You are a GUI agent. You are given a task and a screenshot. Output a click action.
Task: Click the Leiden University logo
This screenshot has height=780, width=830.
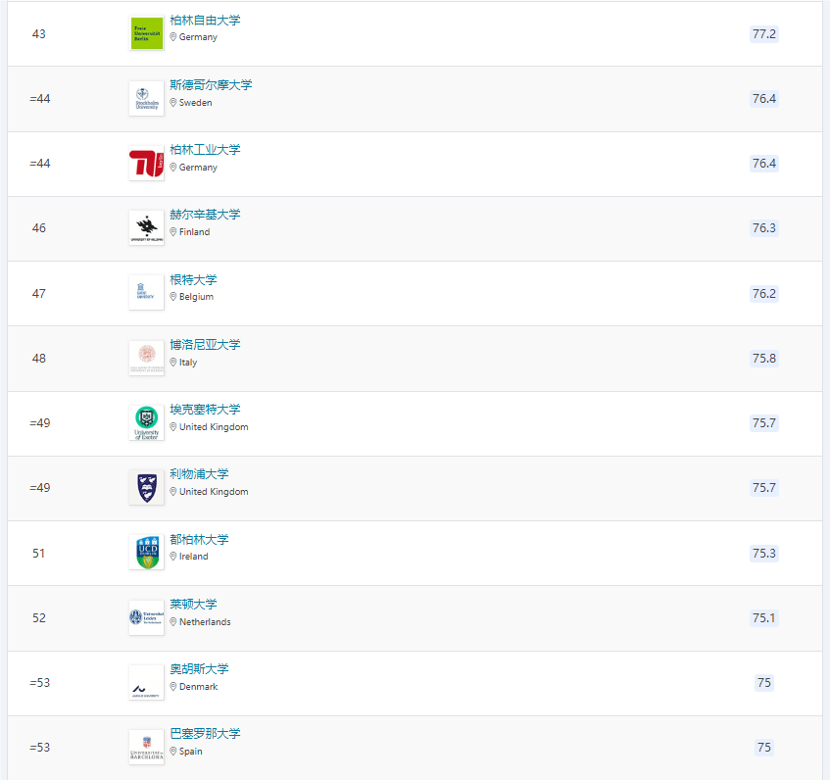point(146,617)
